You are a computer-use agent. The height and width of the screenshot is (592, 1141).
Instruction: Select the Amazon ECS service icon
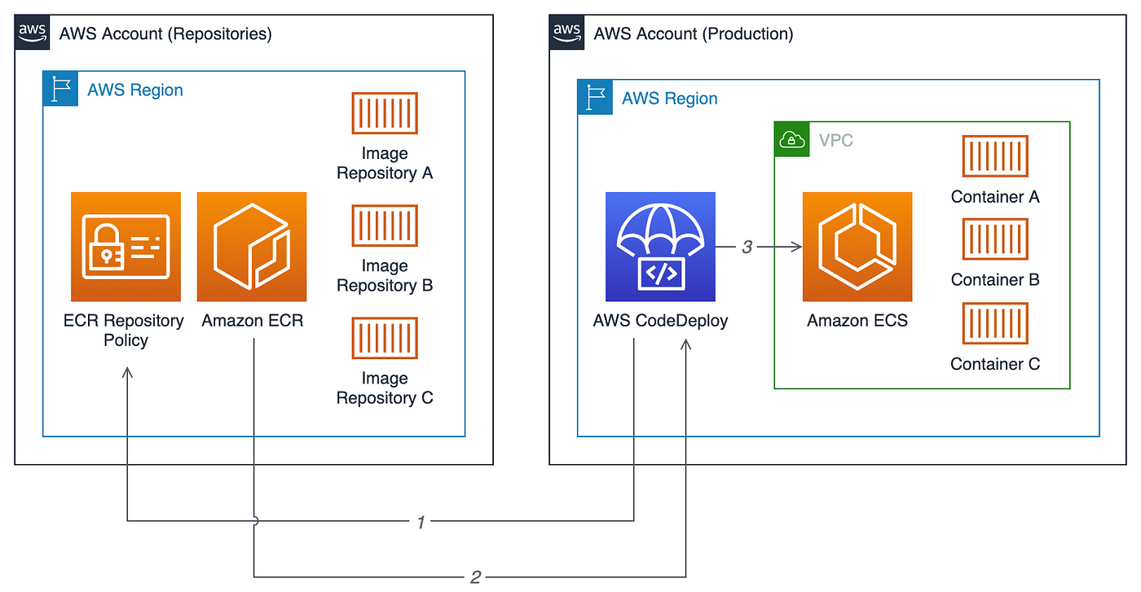(x=857, y=247)
